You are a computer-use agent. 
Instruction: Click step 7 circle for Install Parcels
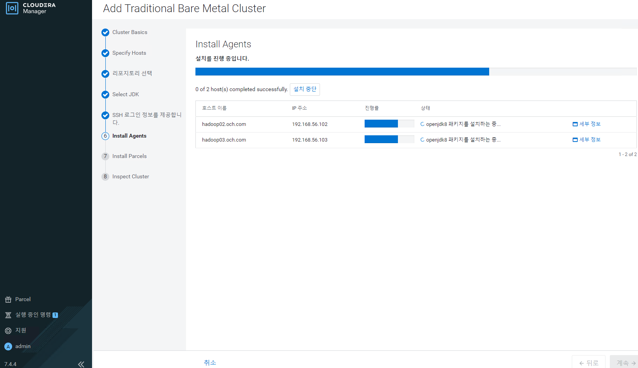pyautogui.click(x=105, y=156)
